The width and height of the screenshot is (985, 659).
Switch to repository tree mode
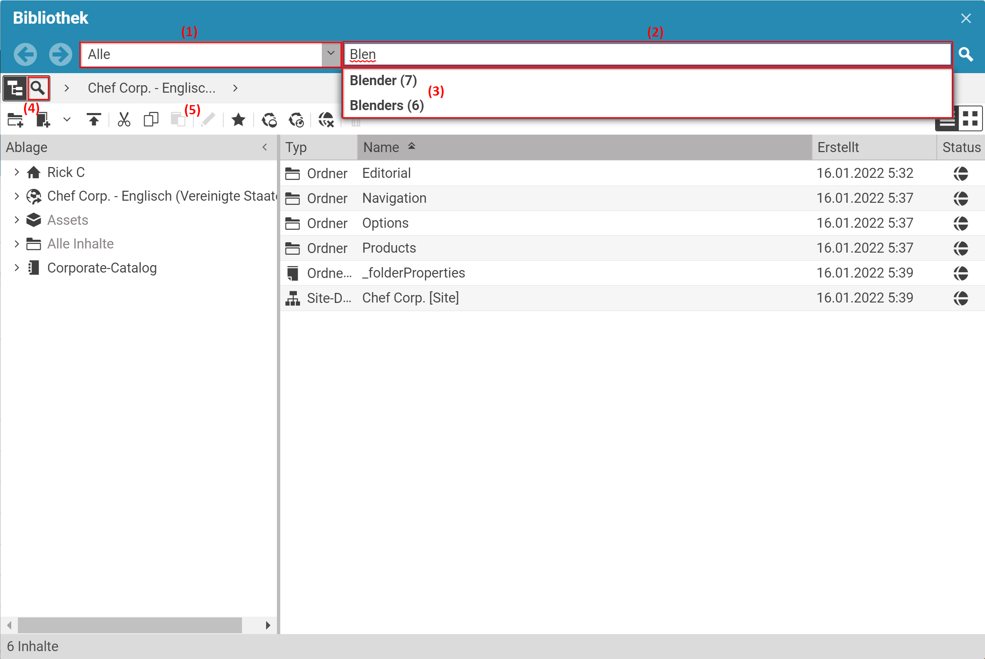(x=15, y=88)
